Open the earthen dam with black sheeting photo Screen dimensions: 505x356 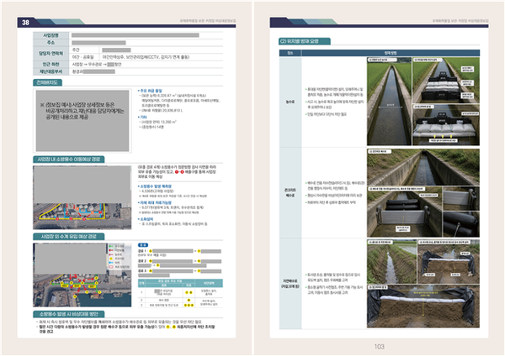(x=449, y=261)
